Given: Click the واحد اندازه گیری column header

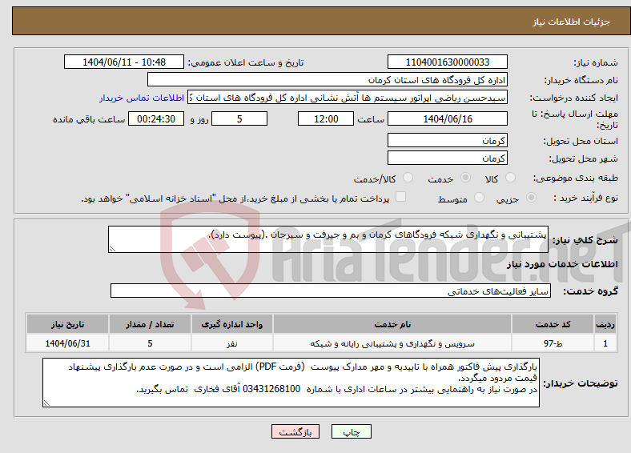Looking at the screenshot, I should (231, 324).
